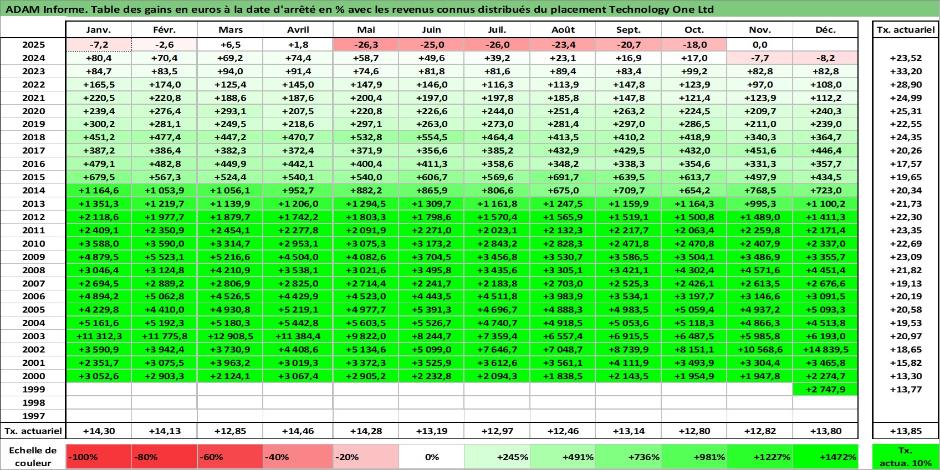The image size is (940, 470).
Task: Click the -40% color scale swatch
Action: [x=298, y=457]
